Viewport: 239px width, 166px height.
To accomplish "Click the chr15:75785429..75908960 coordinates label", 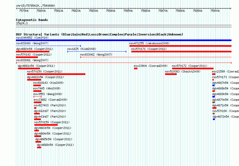I will click(x=35, y=6).
